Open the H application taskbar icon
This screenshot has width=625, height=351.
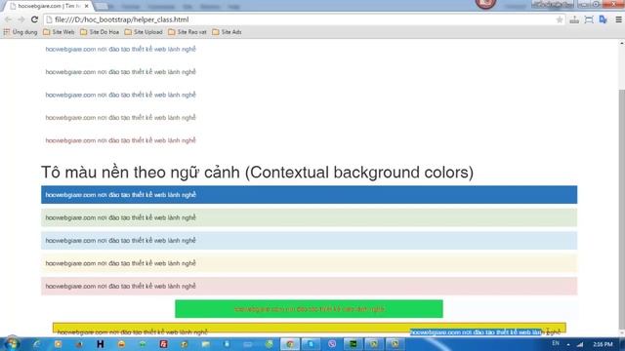[x=100, y=344]
